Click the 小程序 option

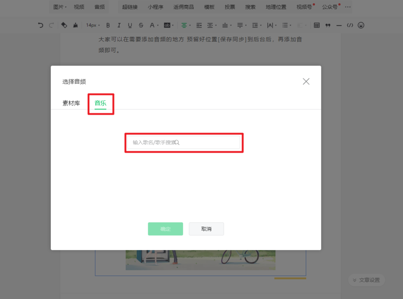156,7
